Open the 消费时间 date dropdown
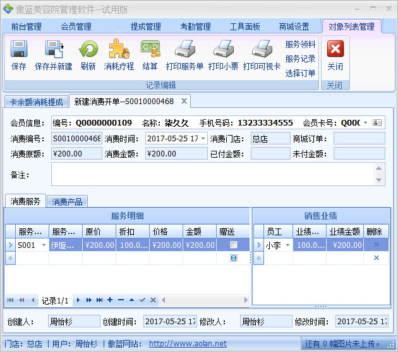The height and width of the screenshot is (352, 398). coord(203,138)
